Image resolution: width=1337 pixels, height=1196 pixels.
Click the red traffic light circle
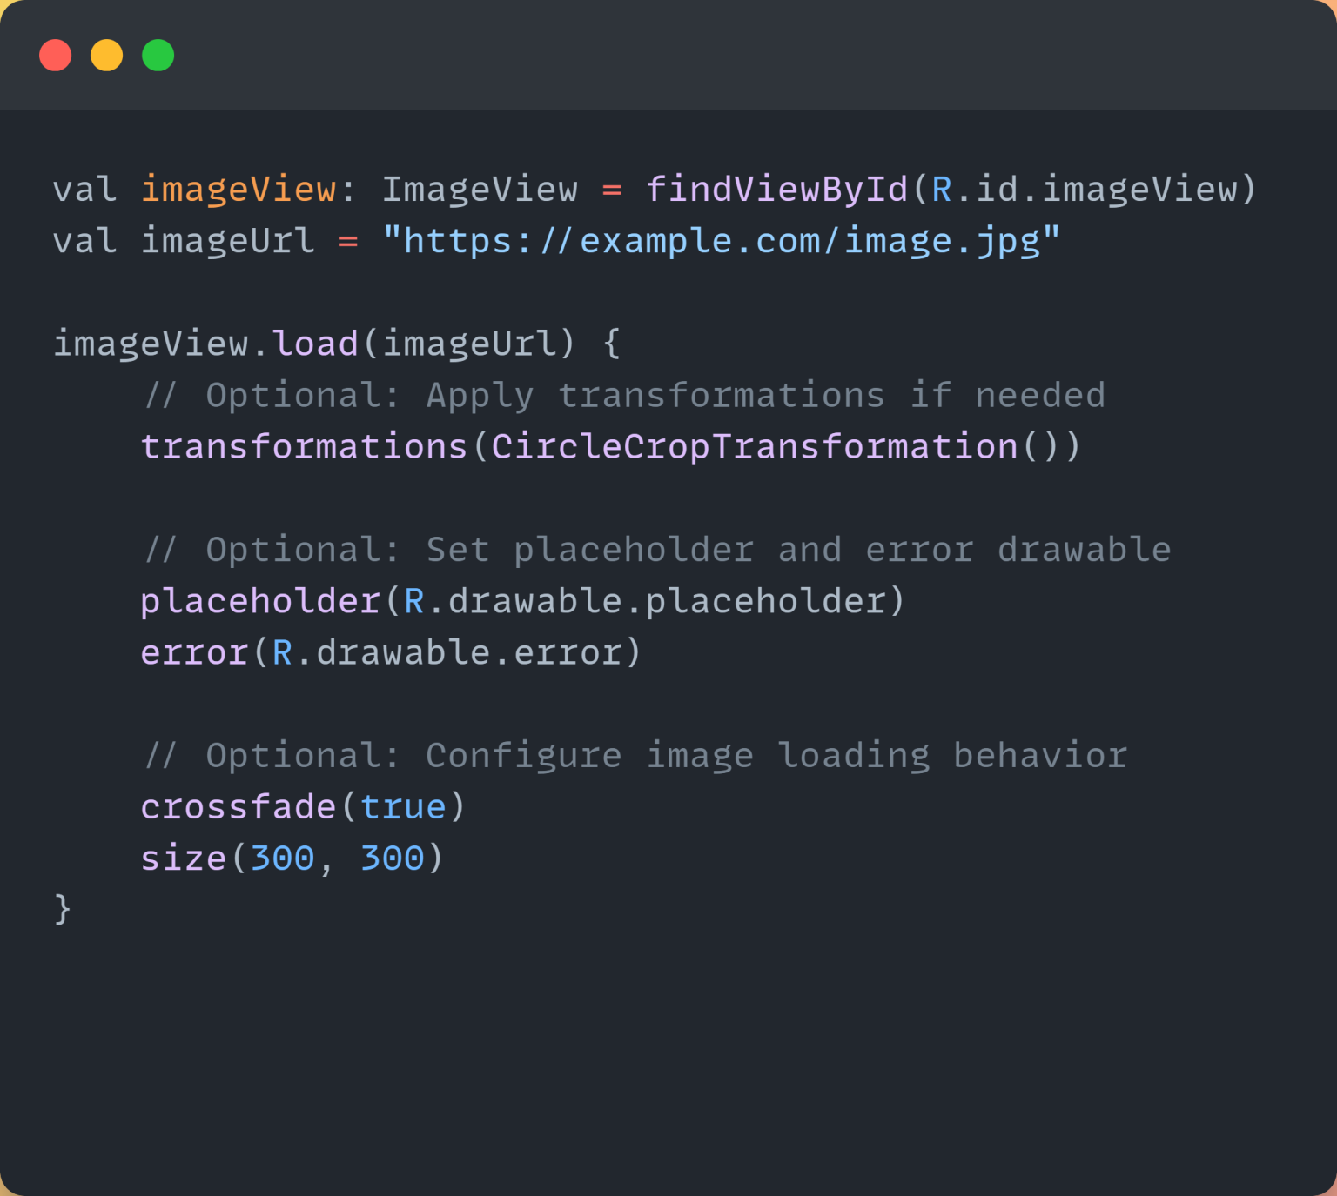[x=55, y=55]
